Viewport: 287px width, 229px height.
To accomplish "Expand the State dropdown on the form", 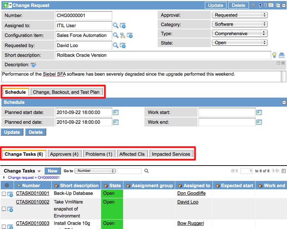I will [x=239, y=43].
